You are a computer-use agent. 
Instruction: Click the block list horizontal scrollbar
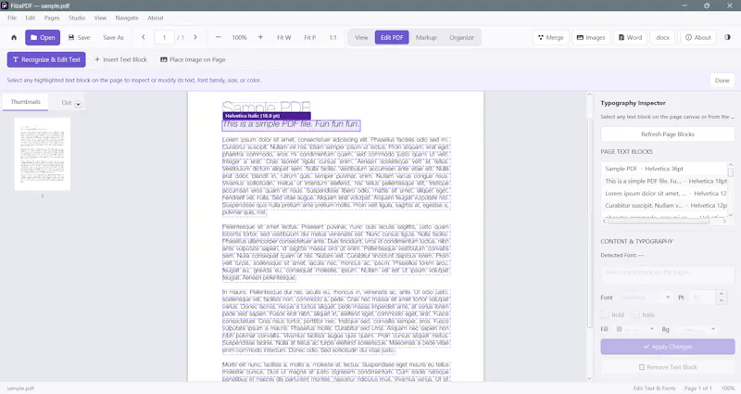(x=659, y=222)
